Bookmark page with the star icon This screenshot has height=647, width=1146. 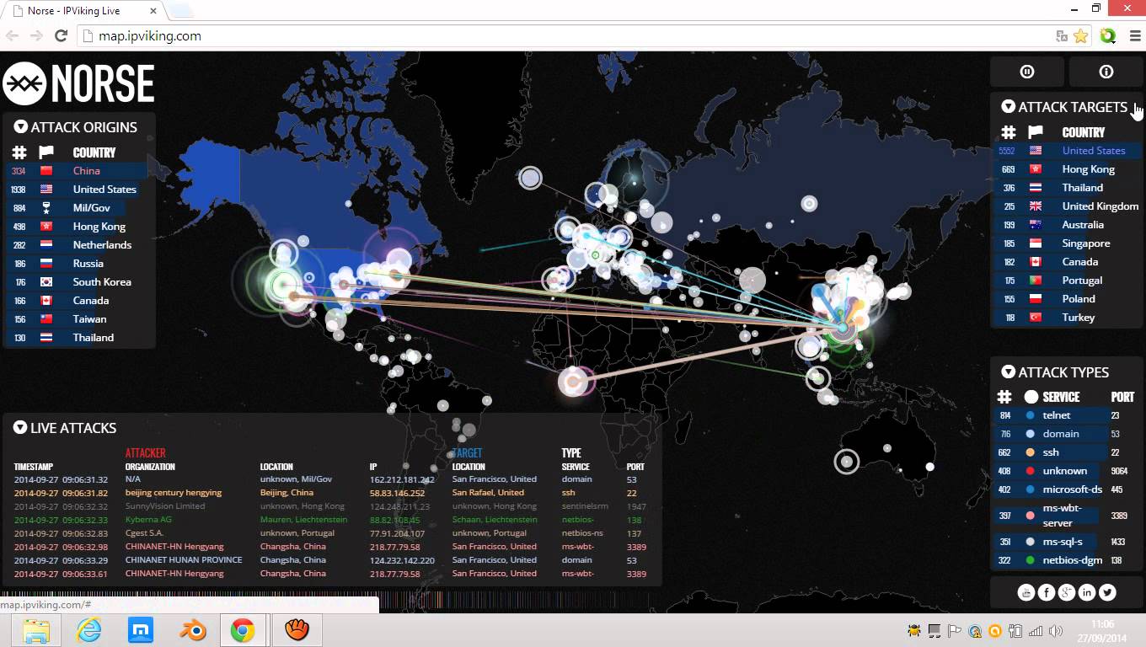coord(1080,36)
